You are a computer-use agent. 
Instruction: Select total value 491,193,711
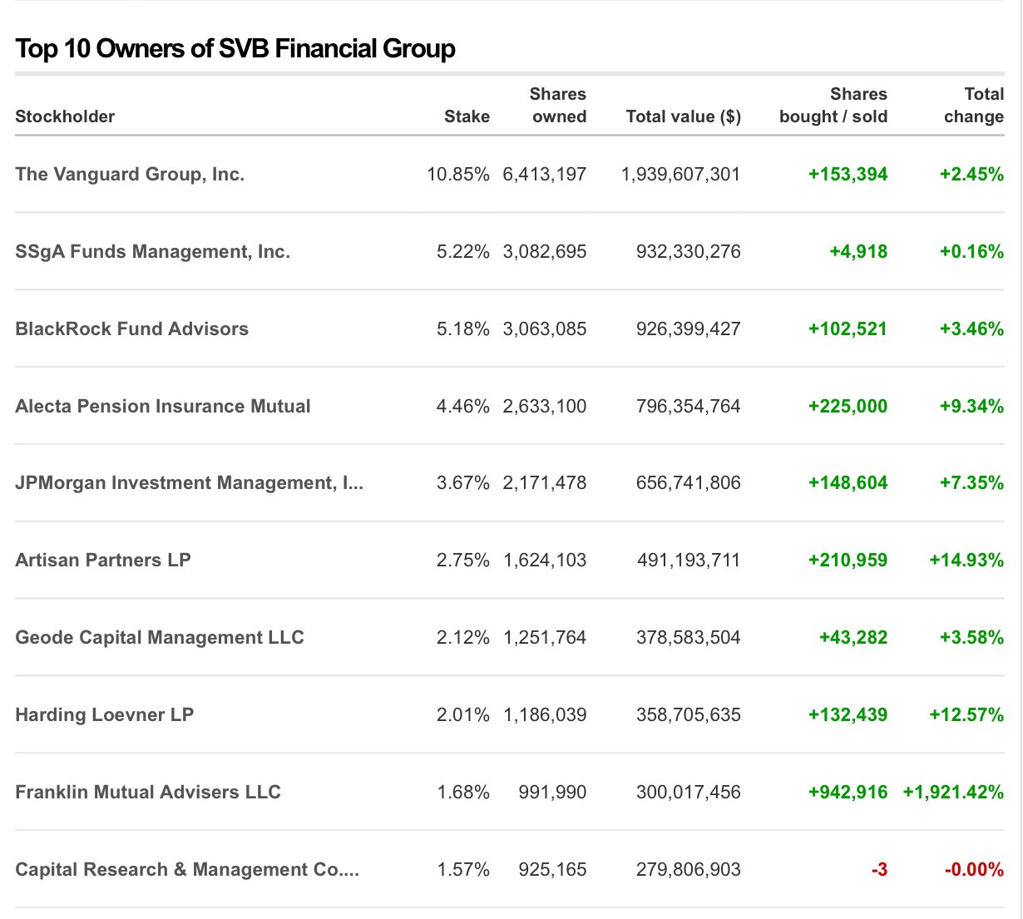point(688,561)
